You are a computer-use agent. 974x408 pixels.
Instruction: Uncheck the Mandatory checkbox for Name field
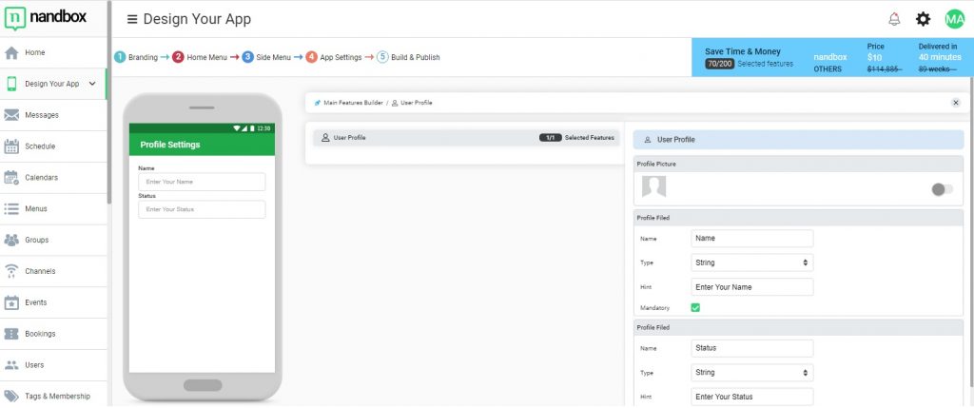(695, 307)
